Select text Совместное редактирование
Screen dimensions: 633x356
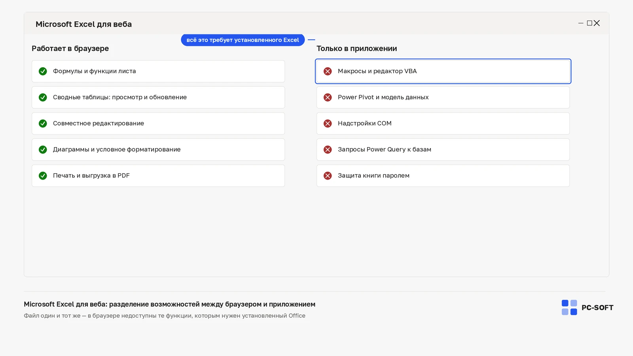tap(99, 123)
